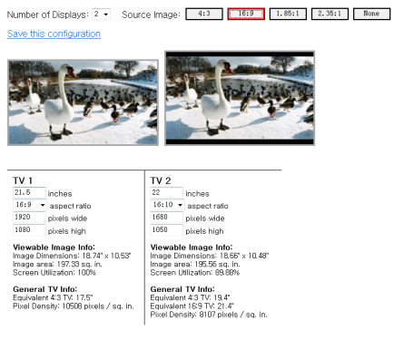Click the TV 2 letterboxed preview image
Viewport: 394px width, 340px height.
click(240, 98)
